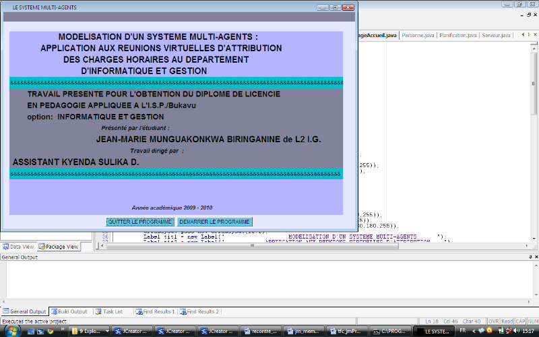
Task: Launch Chrome from the quick launch bar
Action: pos(50,331)
